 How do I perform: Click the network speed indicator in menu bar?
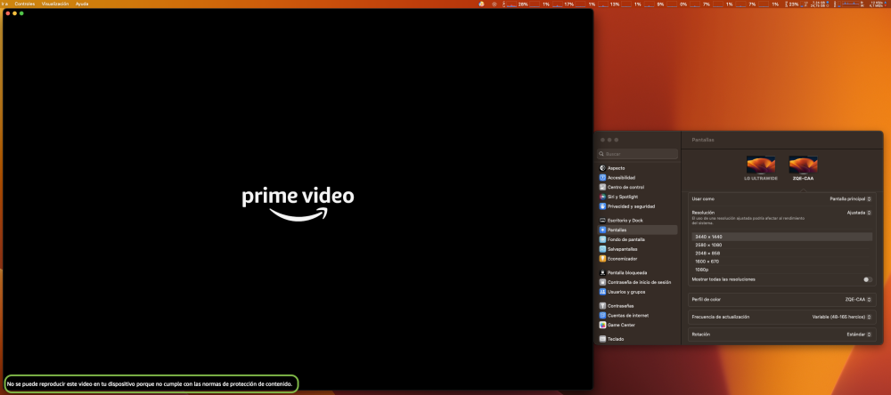click(x=879, y=4)
